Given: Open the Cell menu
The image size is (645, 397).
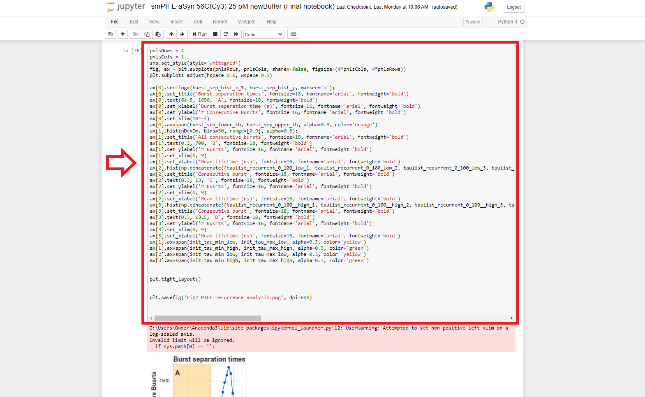Looking at the screenshot, I should [198, 22].
